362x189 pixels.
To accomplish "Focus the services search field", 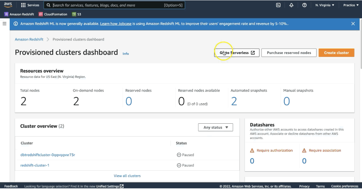I will (x=114, y=5).
